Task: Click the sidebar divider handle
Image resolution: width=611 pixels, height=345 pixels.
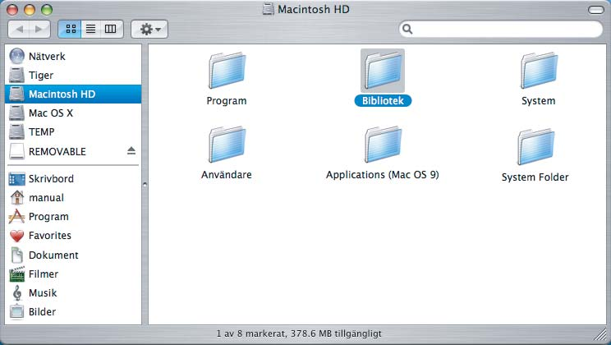Action: tap(145, 184)
